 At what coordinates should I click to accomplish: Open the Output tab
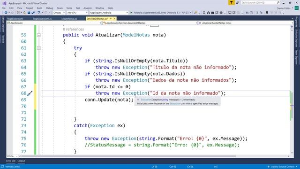point(21,161)
